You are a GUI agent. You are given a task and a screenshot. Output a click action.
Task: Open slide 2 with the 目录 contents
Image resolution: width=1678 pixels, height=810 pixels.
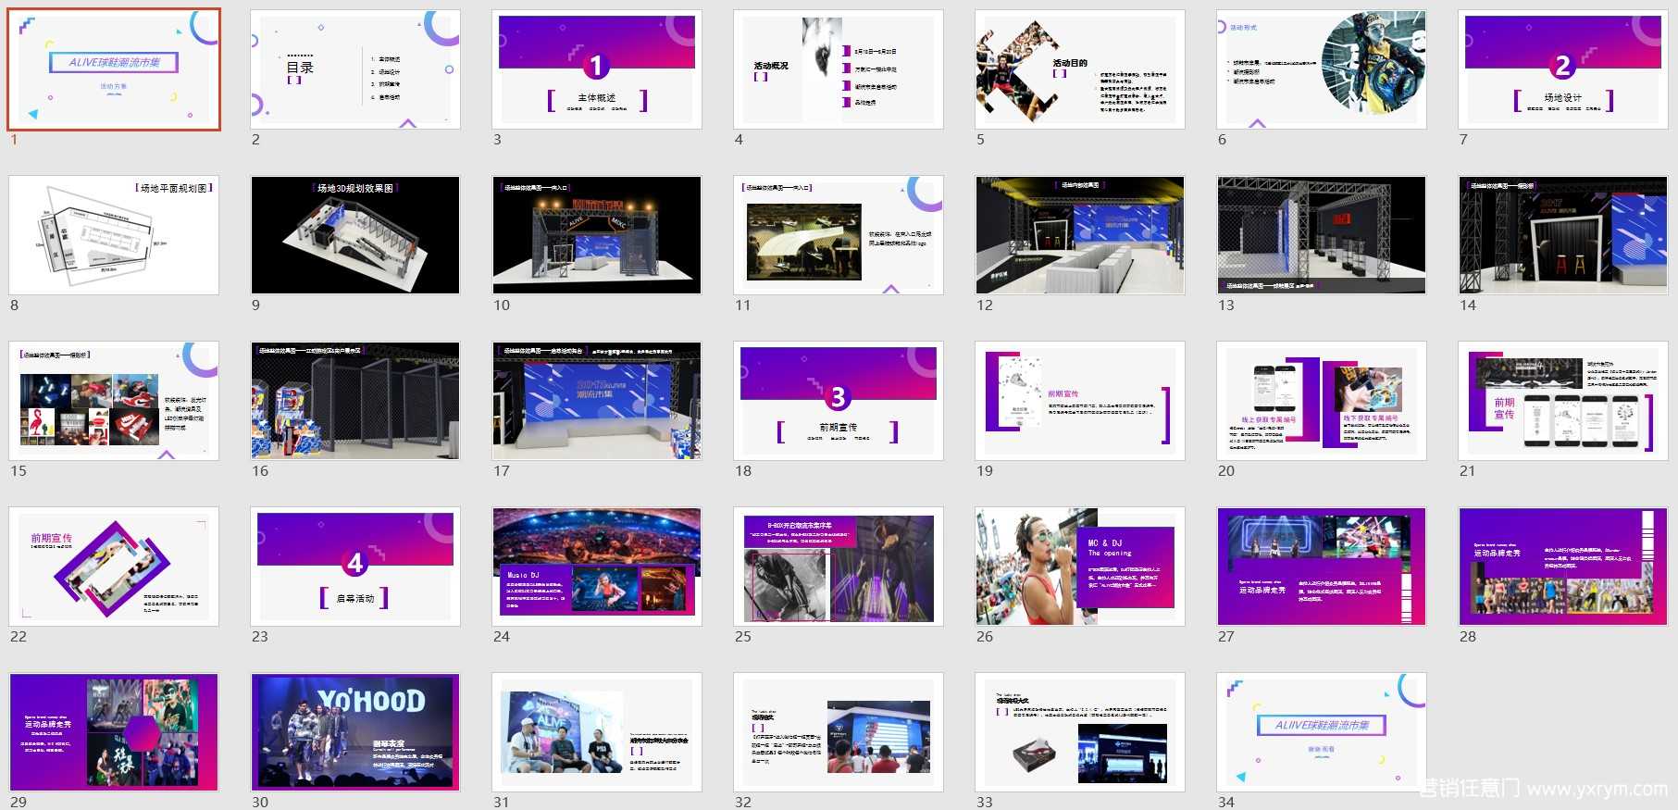click(x=355, y=69)
